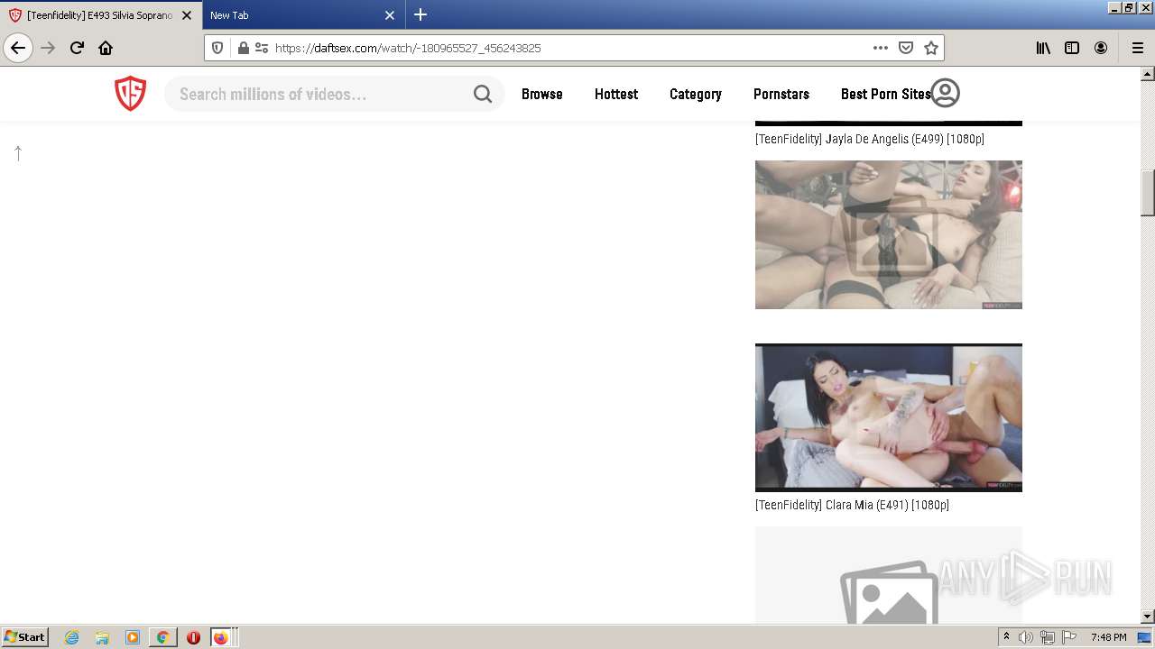
Task: Open the Clara Mia (E491) title link
Action: pos(852,505)
